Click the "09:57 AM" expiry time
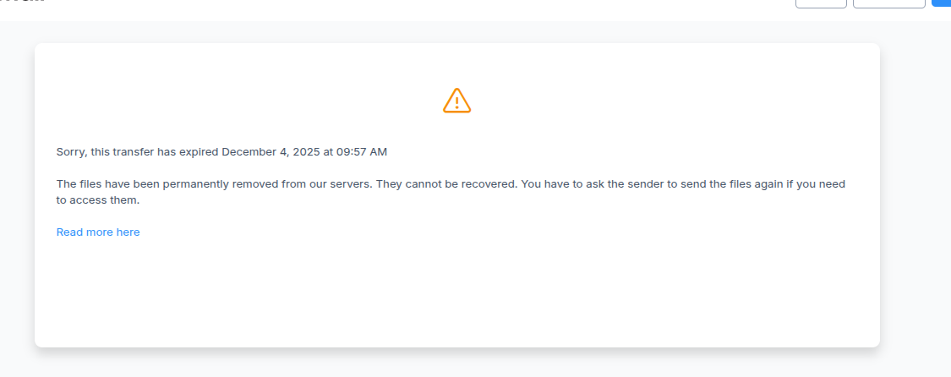 click(x=362, y=152)
